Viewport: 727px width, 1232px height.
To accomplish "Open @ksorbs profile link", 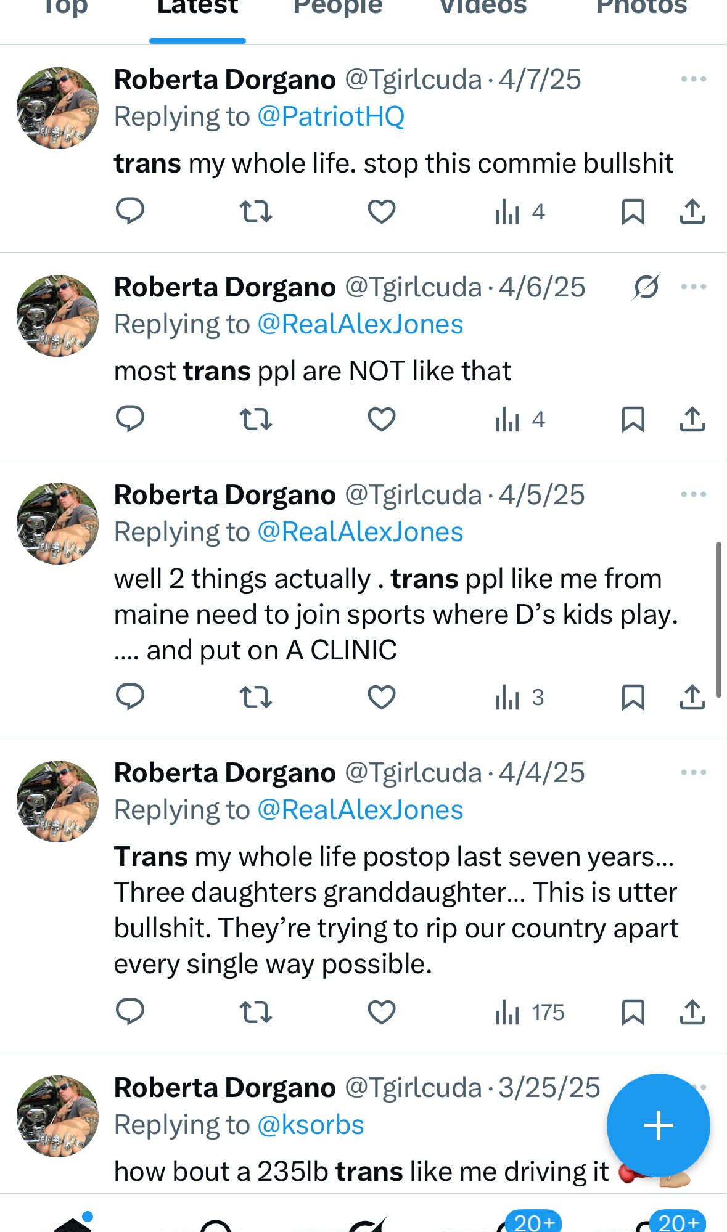I will pos(310,1125).
